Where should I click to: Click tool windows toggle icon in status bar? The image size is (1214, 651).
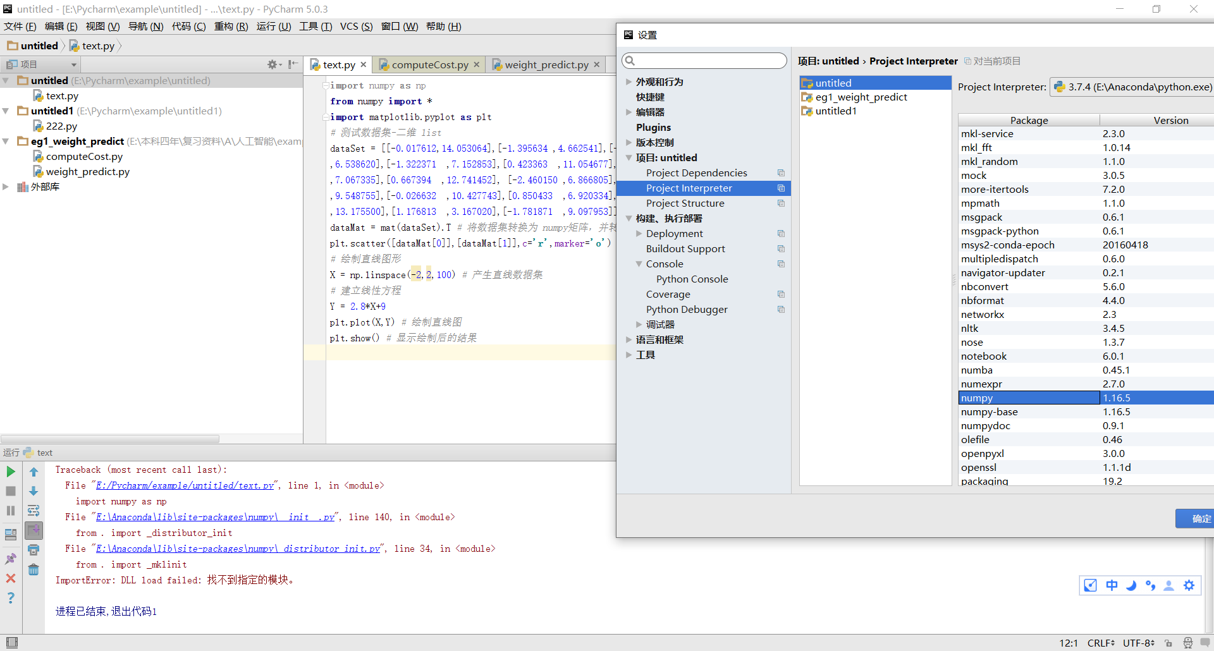pos(11,643)
